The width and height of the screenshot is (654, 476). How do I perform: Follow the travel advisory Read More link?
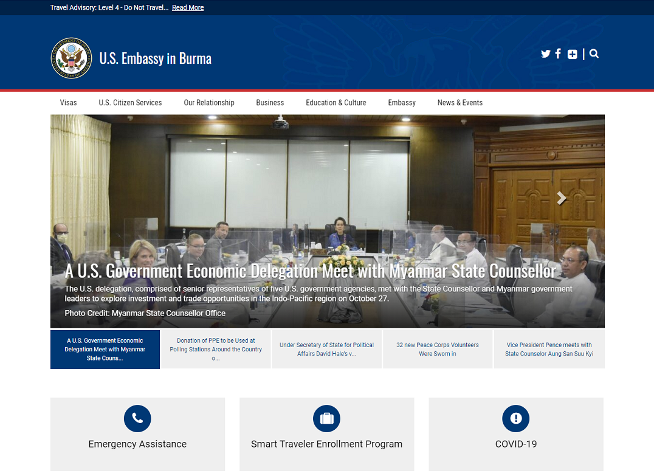tap(188, 7)
